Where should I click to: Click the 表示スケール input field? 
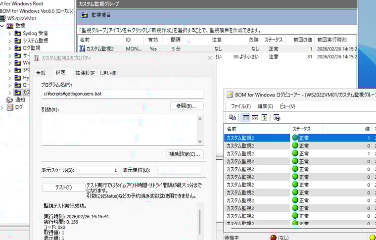coord(97,170)
